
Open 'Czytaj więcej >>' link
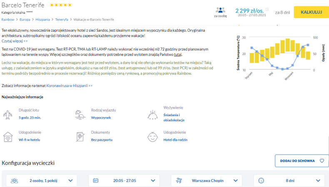(15, 41)
